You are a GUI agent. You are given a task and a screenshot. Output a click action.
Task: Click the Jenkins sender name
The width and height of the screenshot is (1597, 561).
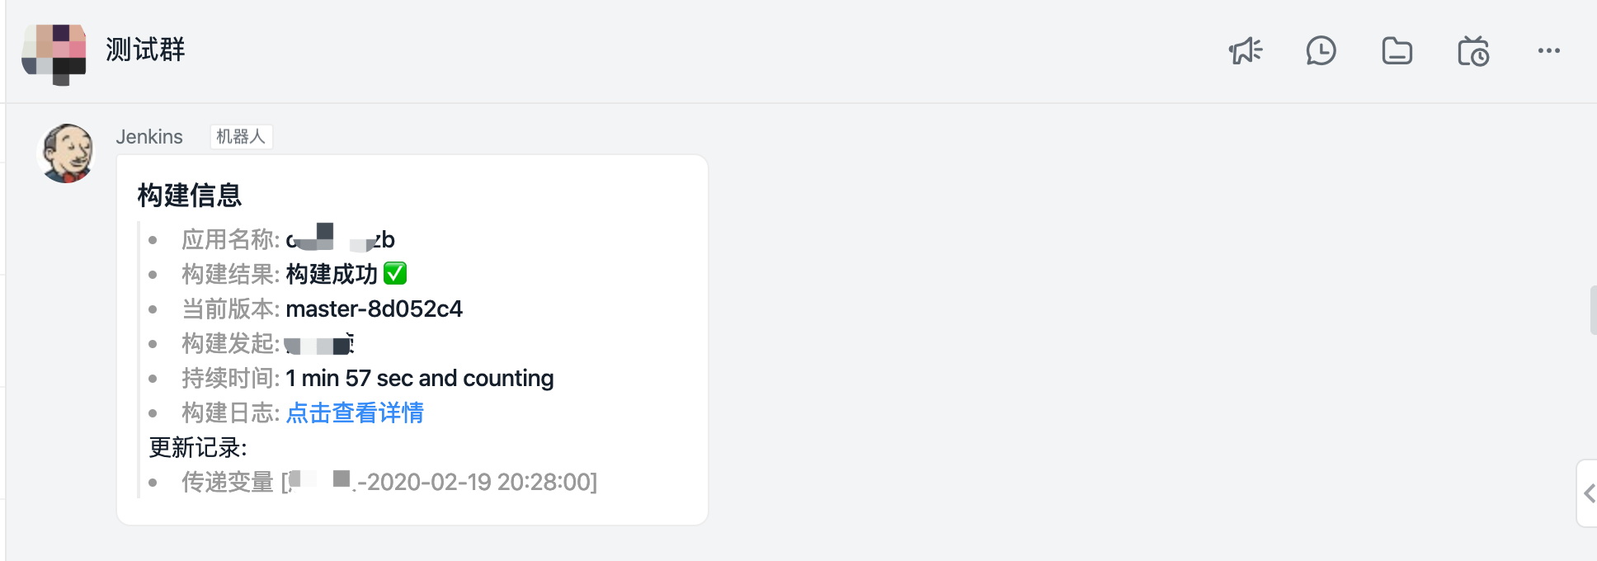149,137
